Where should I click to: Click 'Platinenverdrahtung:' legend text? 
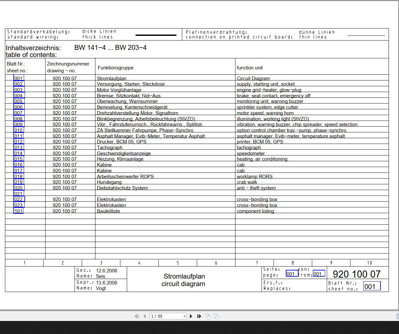coord(217,32)
